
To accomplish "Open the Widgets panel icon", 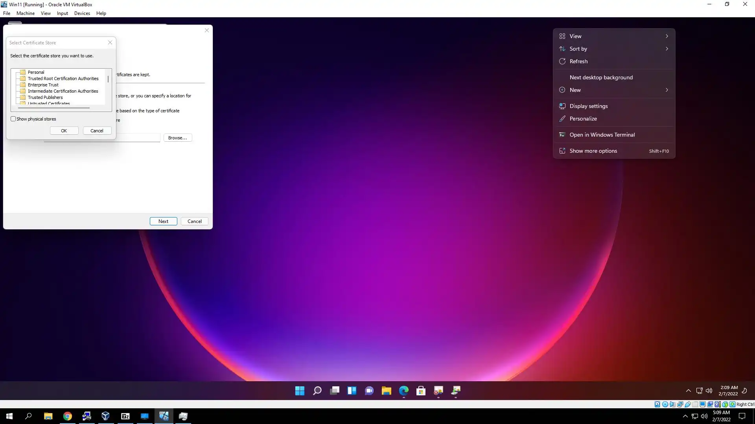I will 352,391.
